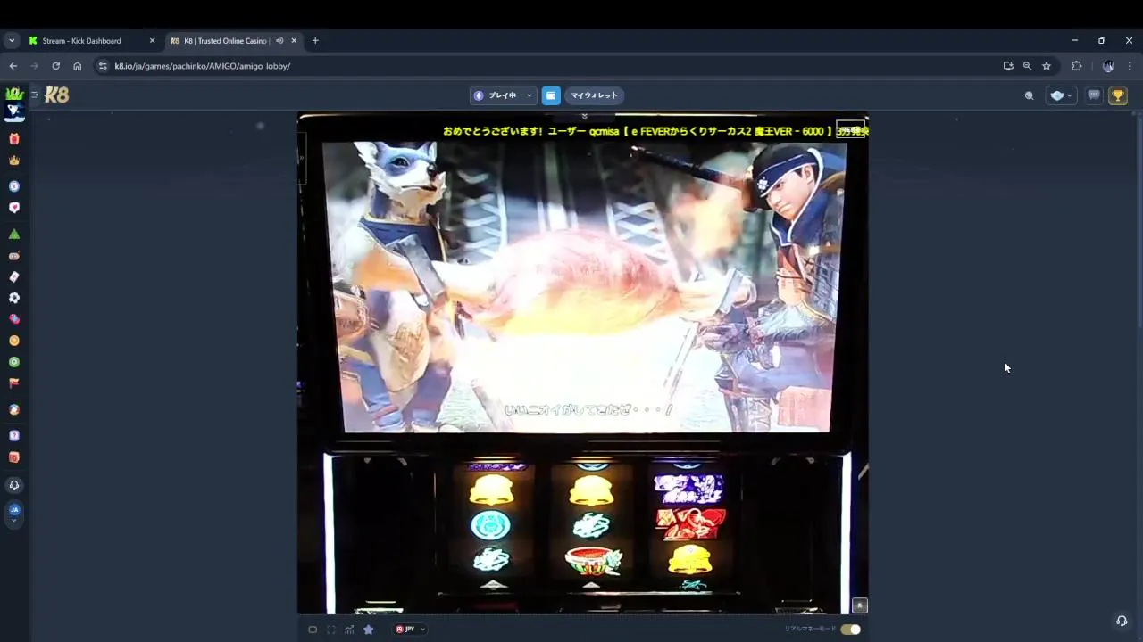Screen dimensions: 1143x642
Task: Click the small button at game frame corner
Action: [x=860, y=605]
